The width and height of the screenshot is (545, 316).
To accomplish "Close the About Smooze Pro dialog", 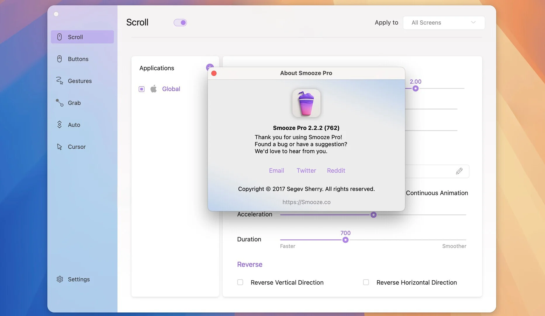I will coord(214,73).
